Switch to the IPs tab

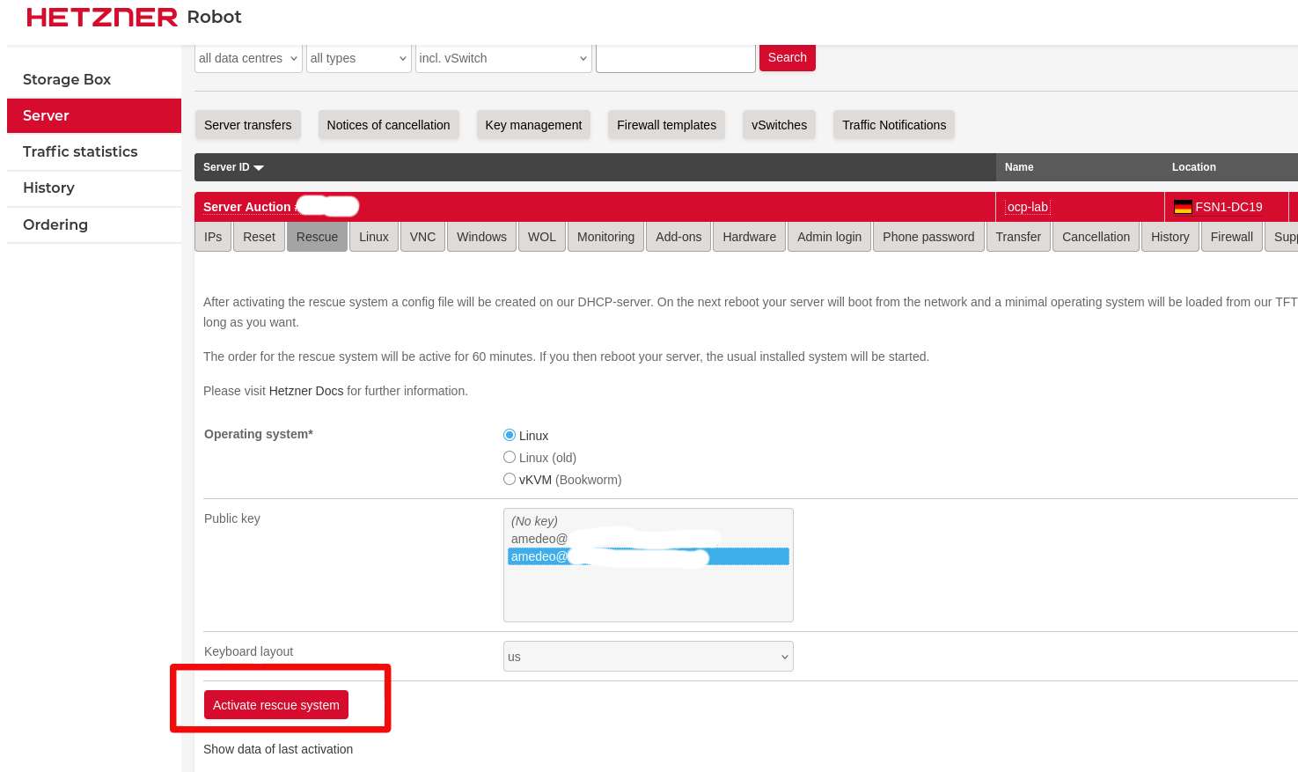[x=213, y=237]
